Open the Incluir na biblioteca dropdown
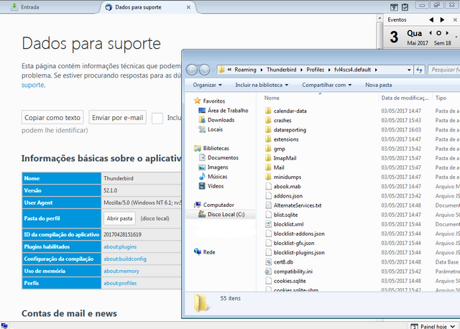 click(x=262, y=85)
